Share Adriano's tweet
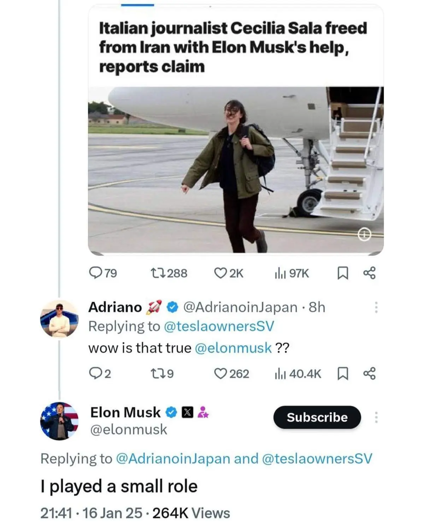This screenshot has height=530, width=424. click(x=369, y=373)
